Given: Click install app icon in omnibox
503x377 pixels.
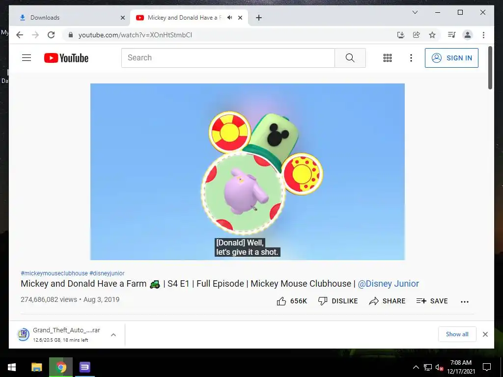Looking at the screenshot, I should pyautogui.click(x=401, y=35).
